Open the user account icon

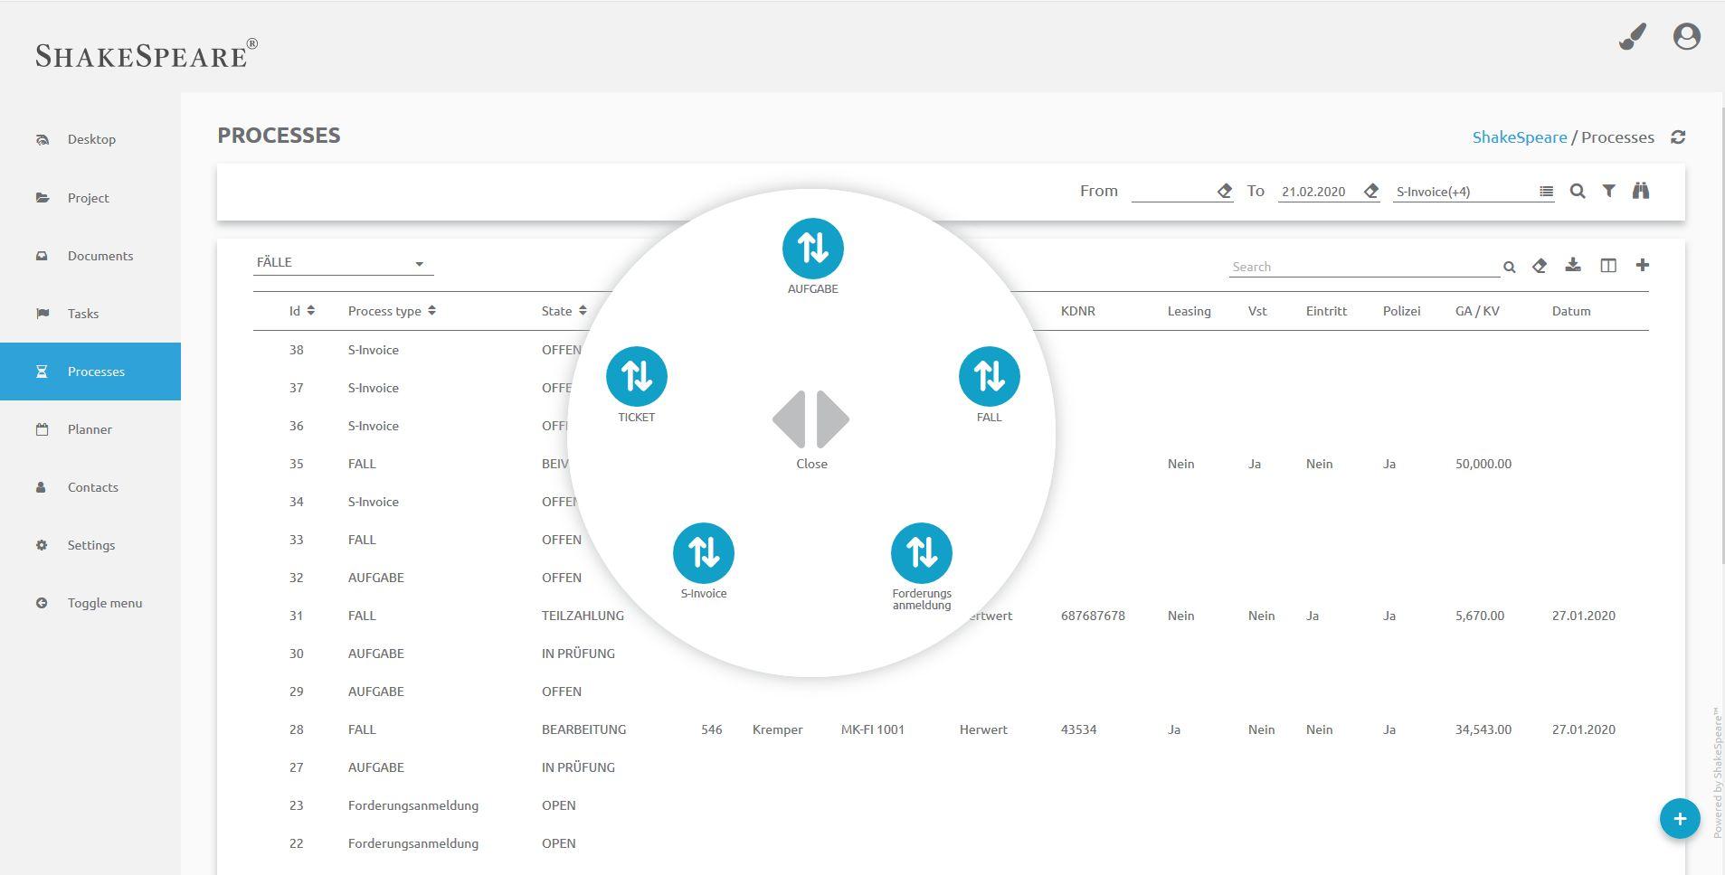pyautogui.click(x=1687, y=37)
